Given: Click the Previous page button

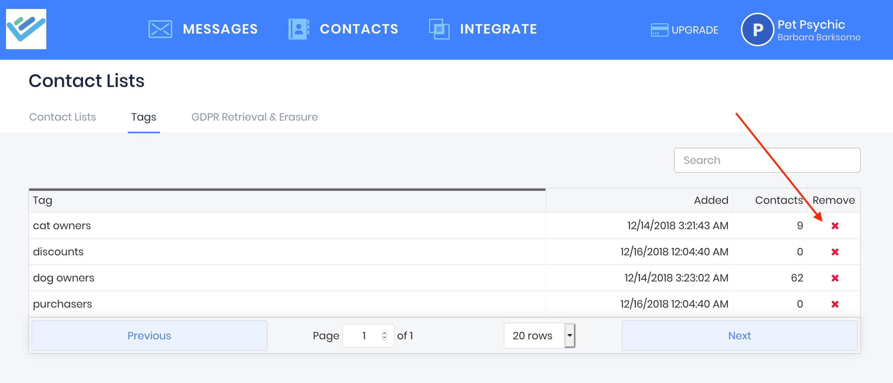Looking at the screenshot, I should click(x=149, y=335).
